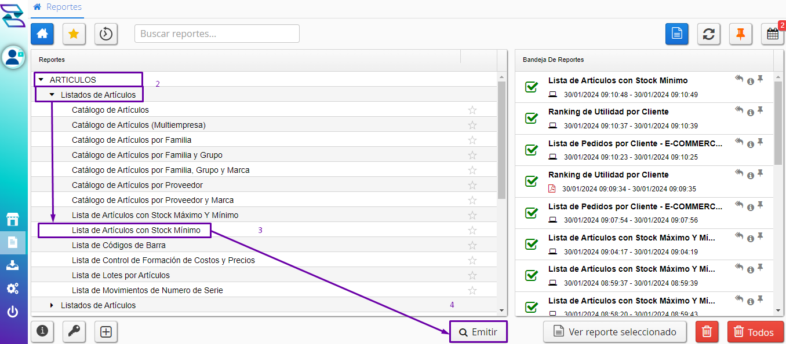Toggle star for Catálogo de Artículos por Proveedor
Viewport: 786px width, 344px height.
(472, 185)
